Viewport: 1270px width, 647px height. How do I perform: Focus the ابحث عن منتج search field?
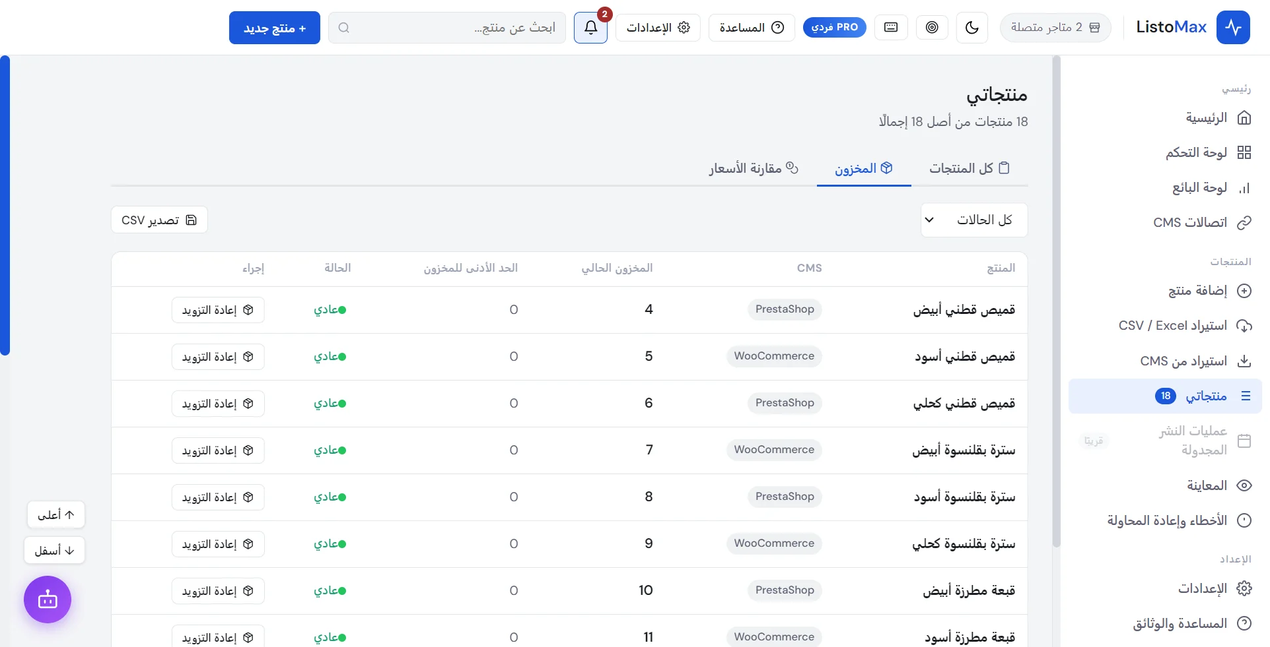coord(447,28)
